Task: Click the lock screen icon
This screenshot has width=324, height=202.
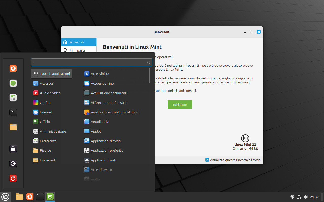Action: [x=13, y=149]
